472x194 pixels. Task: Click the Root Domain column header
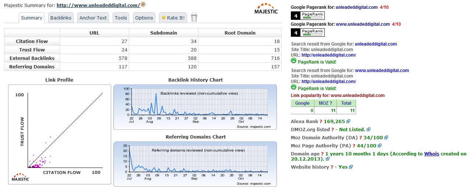coord(240,33)
